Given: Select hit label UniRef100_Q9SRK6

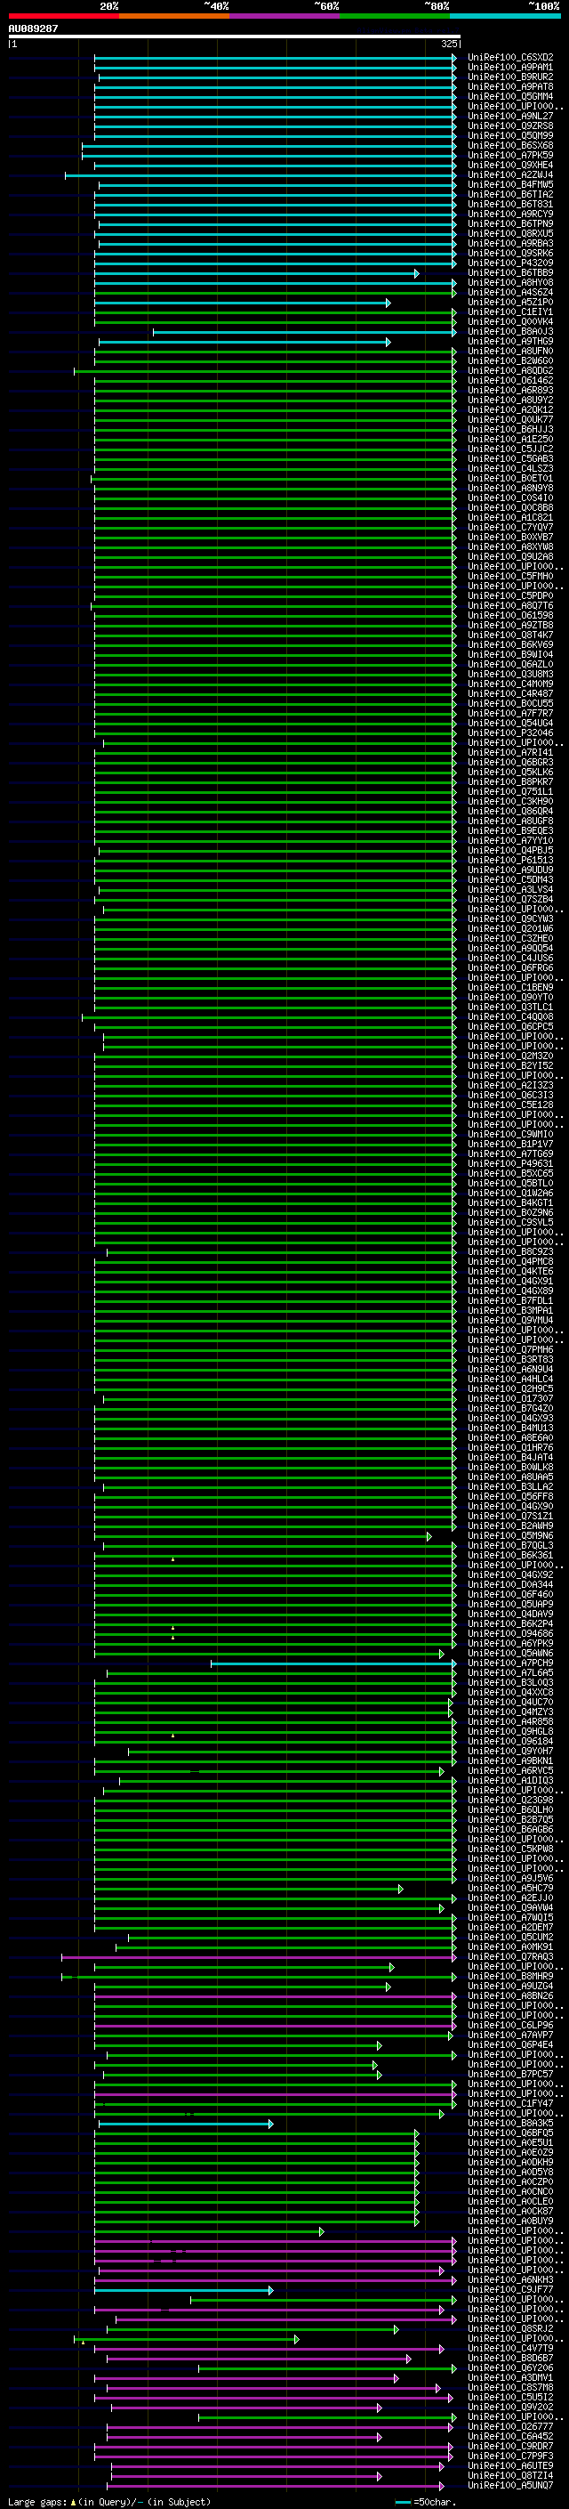Looking at the screenshot, I should pos(509,254).
